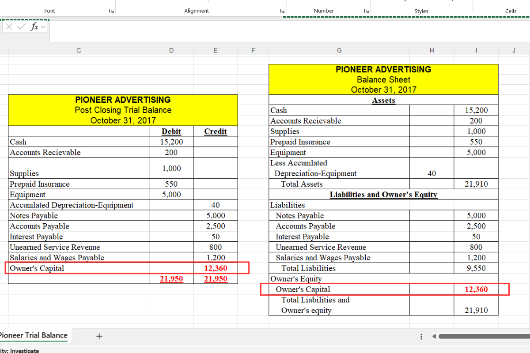This screenshot has width=530, height=353.
Task: Select the 21,950 debit total cell
Action: click(171, 279)
